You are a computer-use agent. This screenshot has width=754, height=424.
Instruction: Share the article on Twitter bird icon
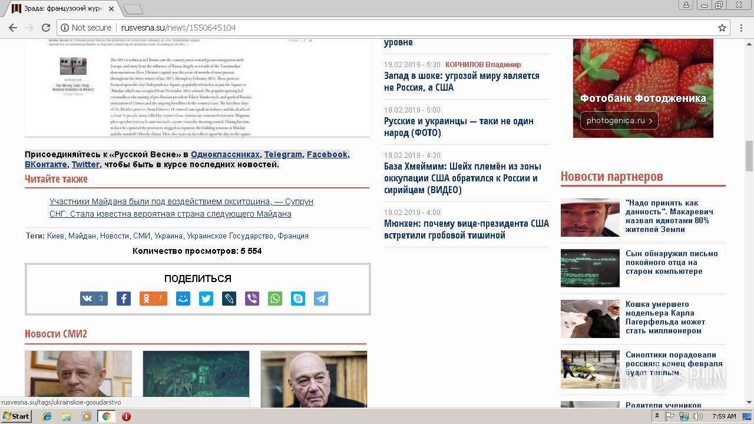click(206, 299)
